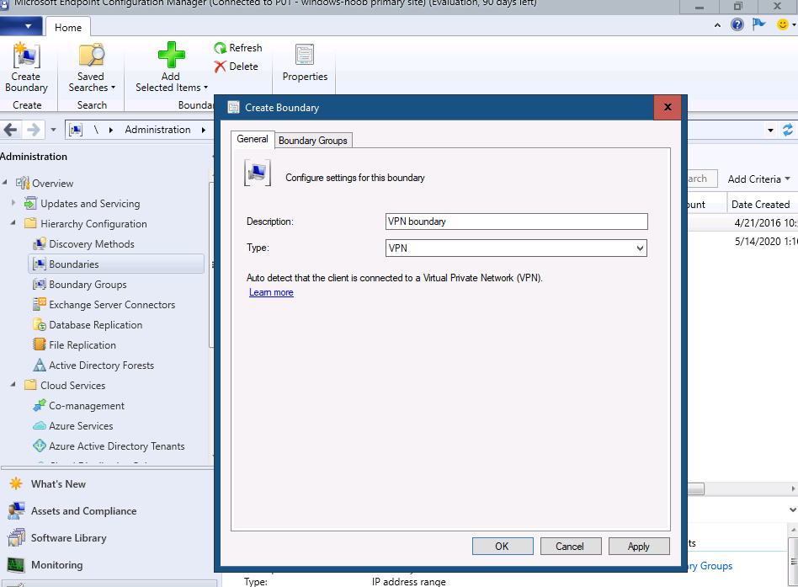Click the refresh icon beside the address bar
The image size is (798, 587).
point(788,130)
